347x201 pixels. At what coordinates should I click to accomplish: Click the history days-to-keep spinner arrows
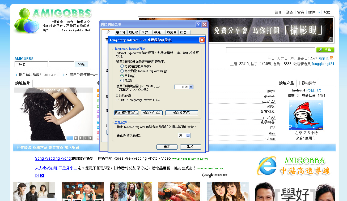point(188,136)
